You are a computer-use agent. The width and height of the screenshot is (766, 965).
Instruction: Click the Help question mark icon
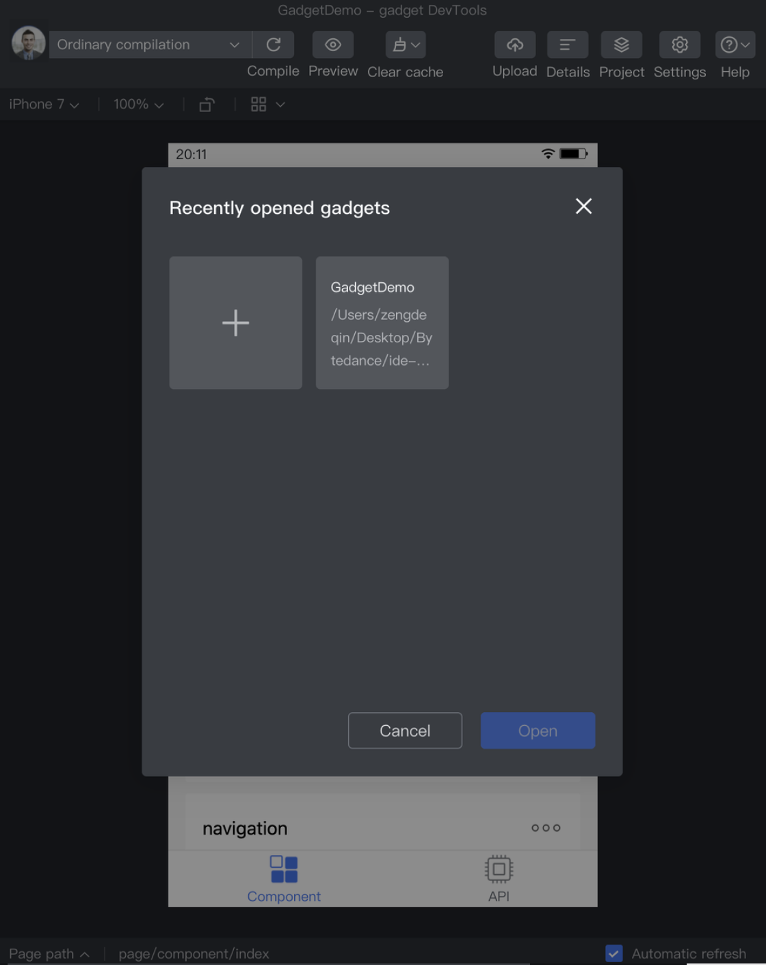tap(735, 45)
